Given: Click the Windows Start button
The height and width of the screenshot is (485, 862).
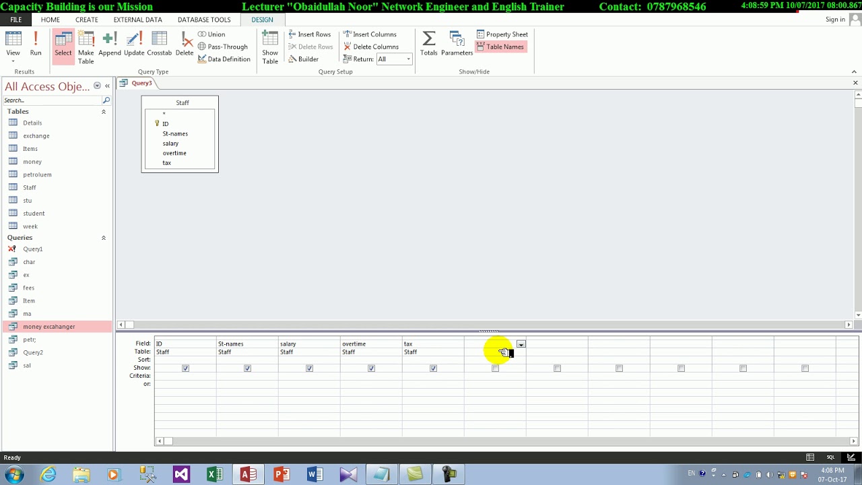Looking at the screenshot, I should [x=14, y=475].
